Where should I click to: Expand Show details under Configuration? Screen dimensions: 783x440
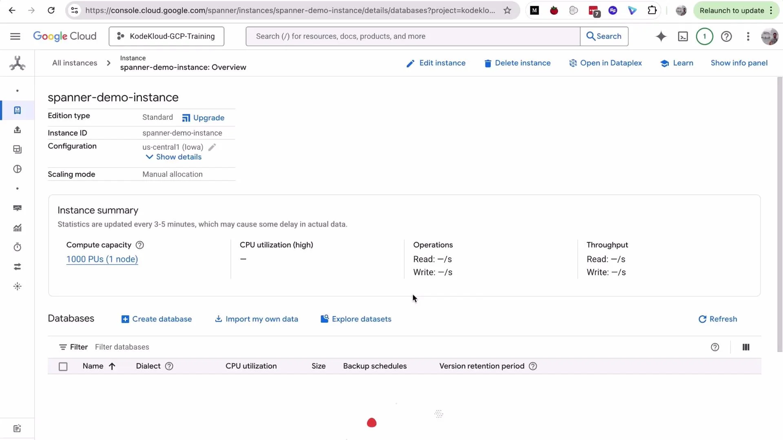pyautogui.click(x=174, y=157)
